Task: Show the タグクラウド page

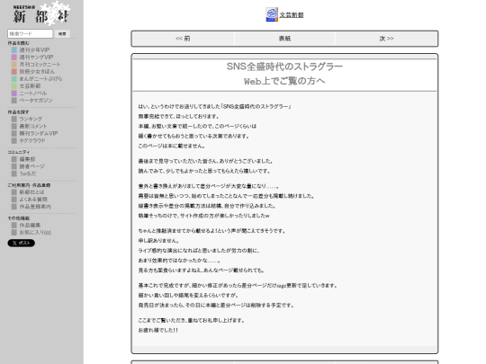Action: (32, 140)
